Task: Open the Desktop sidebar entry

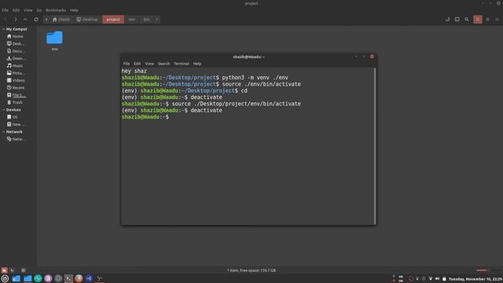Action: (x=16, y=44)
